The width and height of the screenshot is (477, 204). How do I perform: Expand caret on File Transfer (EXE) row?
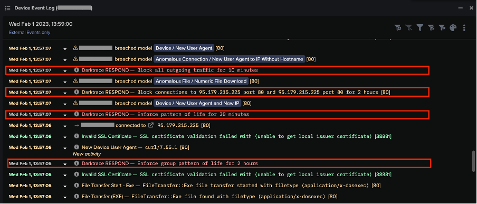65,197
